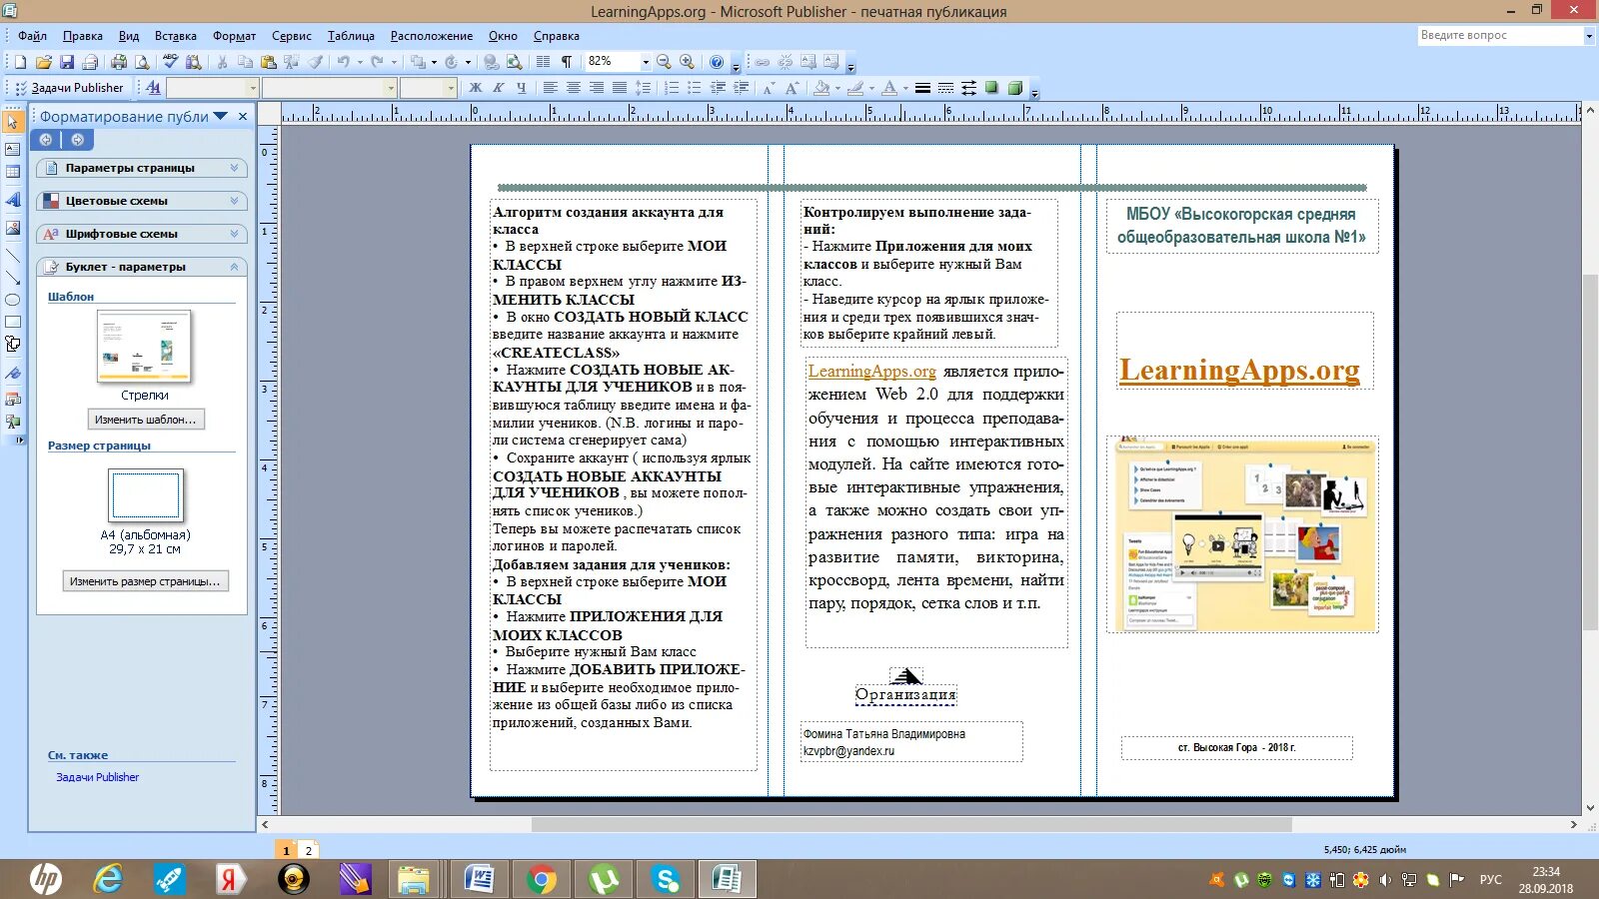Open the line style thickness picker

click(x=922, y=88)
